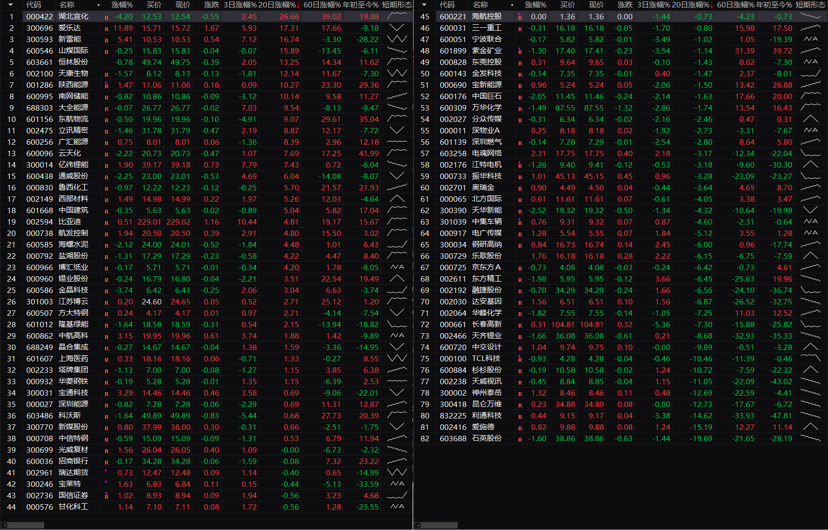Click the left panel horizontal scrollbar thumb
Viewport: 828px width, 530px height.
(26, 525)
